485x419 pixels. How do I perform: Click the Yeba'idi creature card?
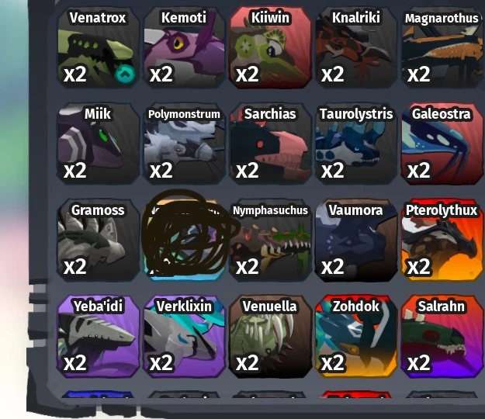(x=99, y=337)
